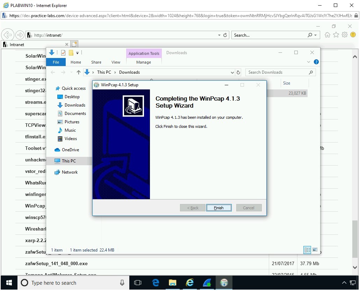
Task: Click the Search Downloads input field
Action: [277, 72]
